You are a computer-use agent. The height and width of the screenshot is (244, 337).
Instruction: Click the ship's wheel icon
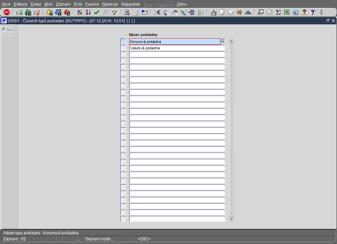pyautogui.click(x=239, y=12)
